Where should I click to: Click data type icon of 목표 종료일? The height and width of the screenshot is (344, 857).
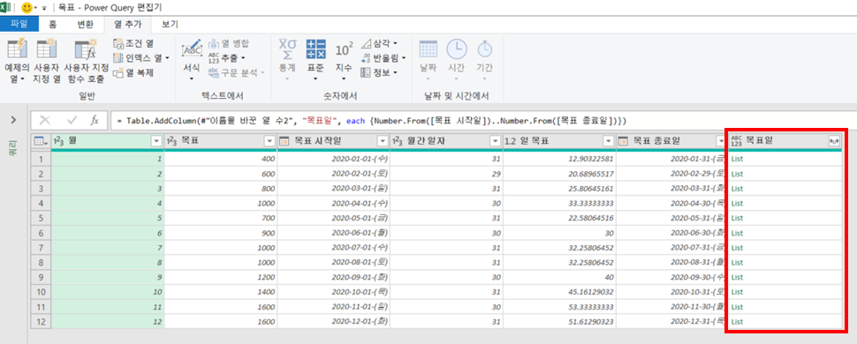(x=623, y=141)
